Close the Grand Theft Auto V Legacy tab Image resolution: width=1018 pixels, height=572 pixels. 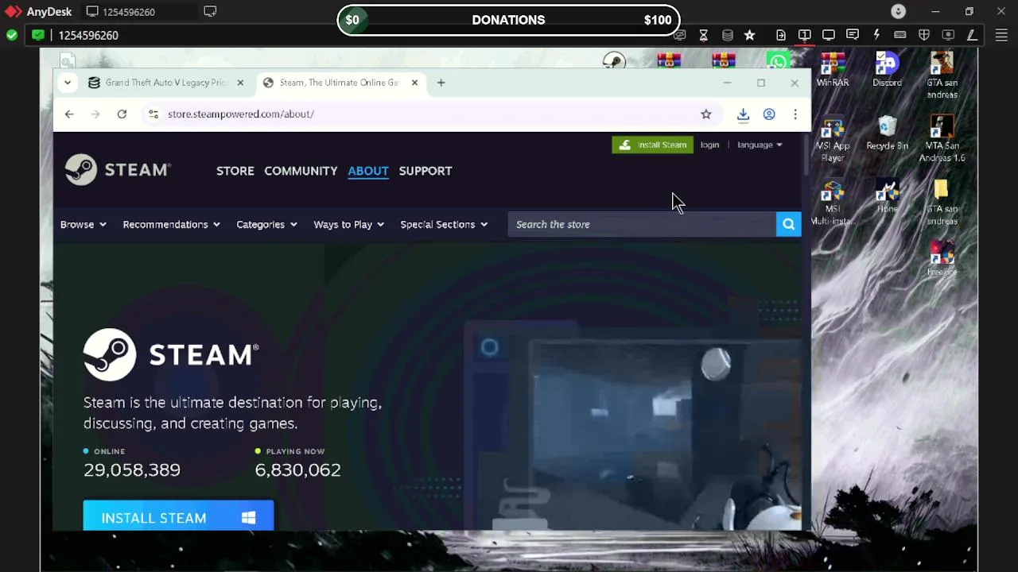(240, 83)
